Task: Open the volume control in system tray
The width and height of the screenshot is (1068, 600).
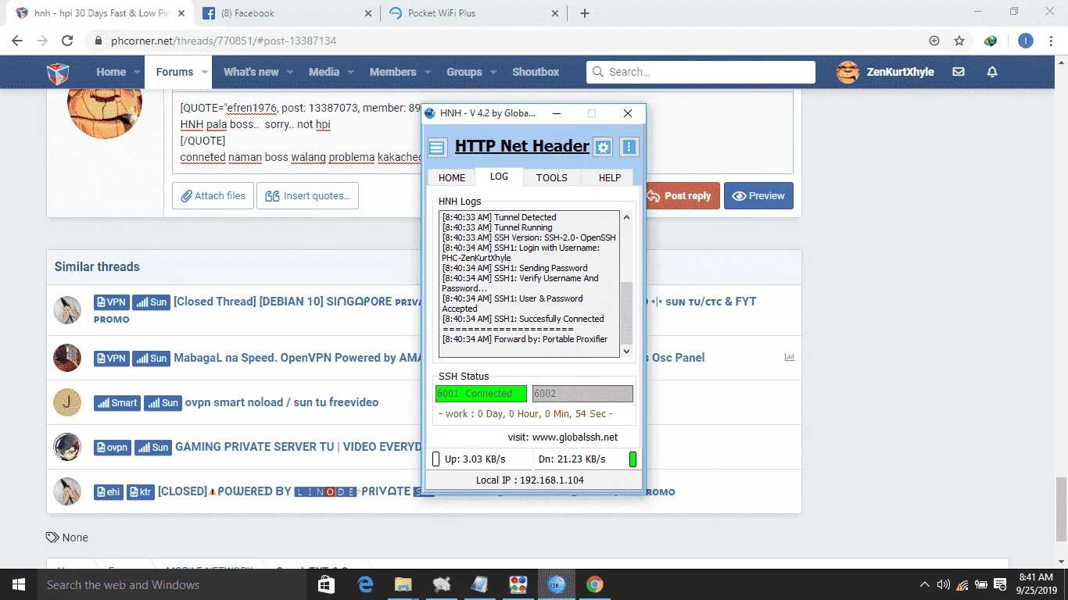Action: pyautogui.click(x=944, y=584)
